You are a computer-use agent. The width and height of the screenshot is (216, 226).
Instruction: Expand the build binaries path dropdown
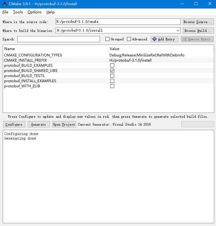tap(178, 31)
